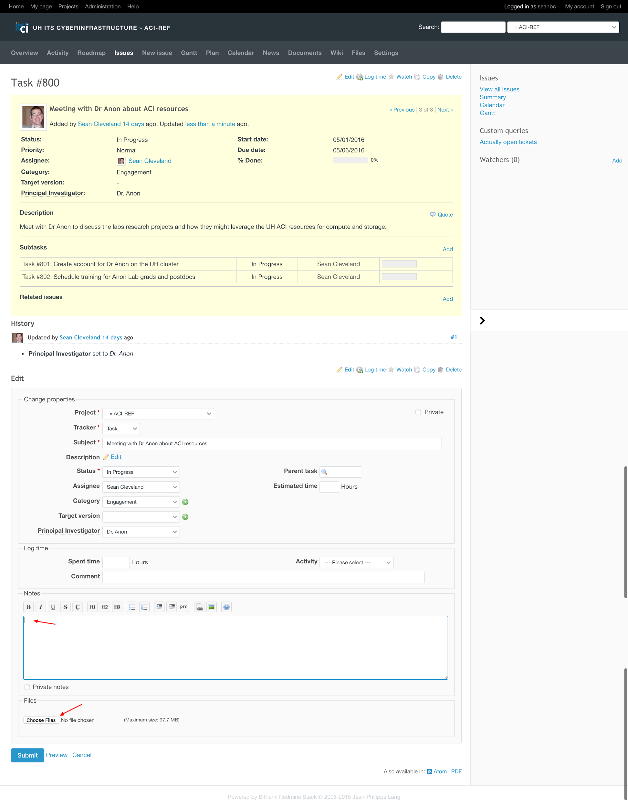Open the Wiki tab
The height and width of the screenshot is (808, 628).
tap(337, 53)
